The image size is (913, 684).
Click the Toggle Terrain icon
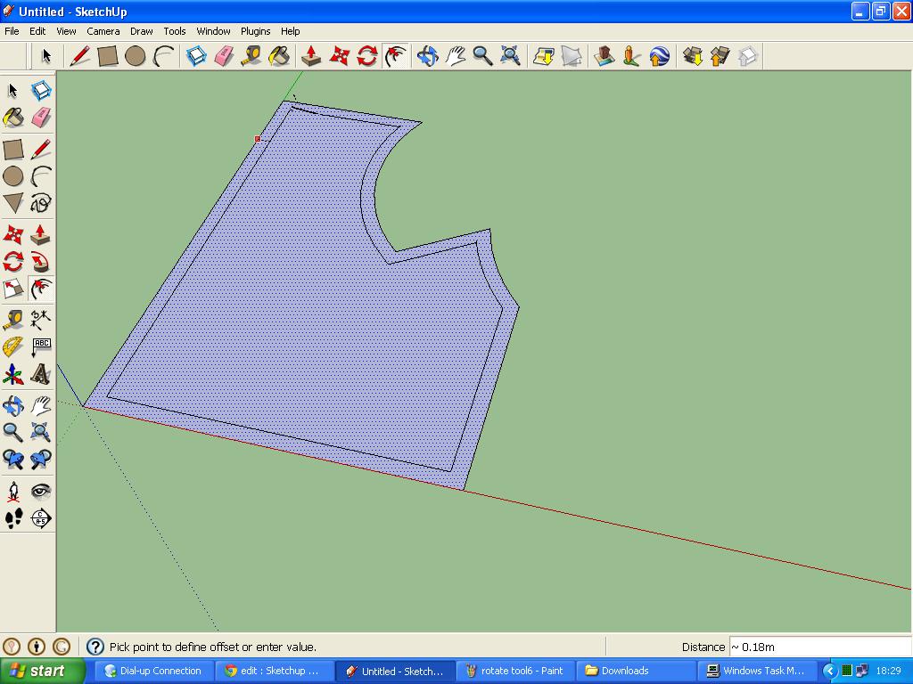click(x=572, y=56)
